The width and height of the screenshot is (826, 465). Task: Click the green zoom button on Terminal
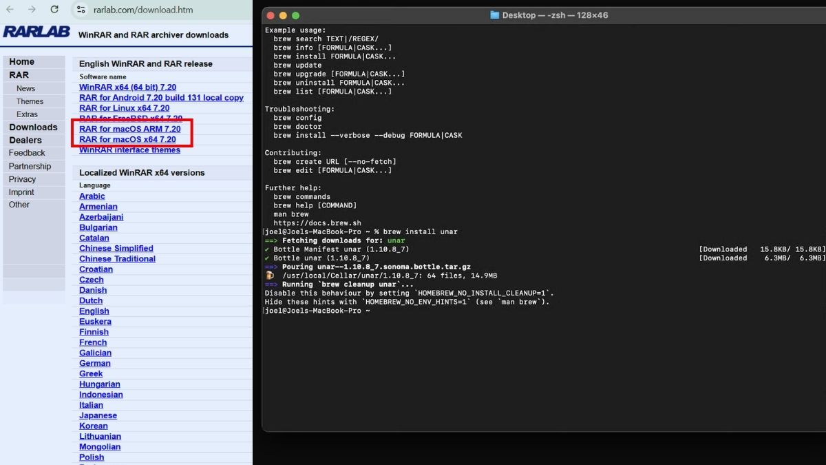(296, 15)
